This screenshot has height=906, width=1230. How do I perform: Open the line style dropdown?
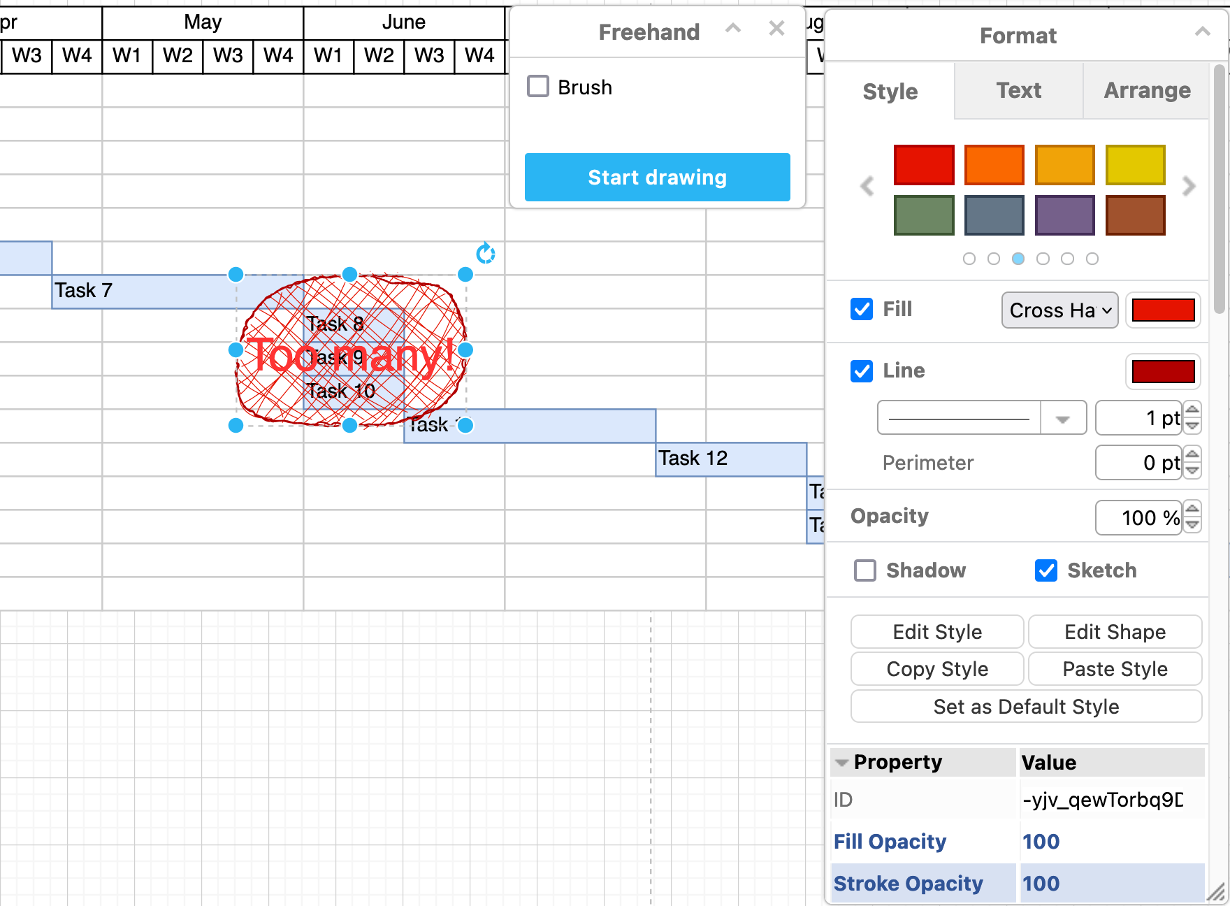coord(1064,417)
